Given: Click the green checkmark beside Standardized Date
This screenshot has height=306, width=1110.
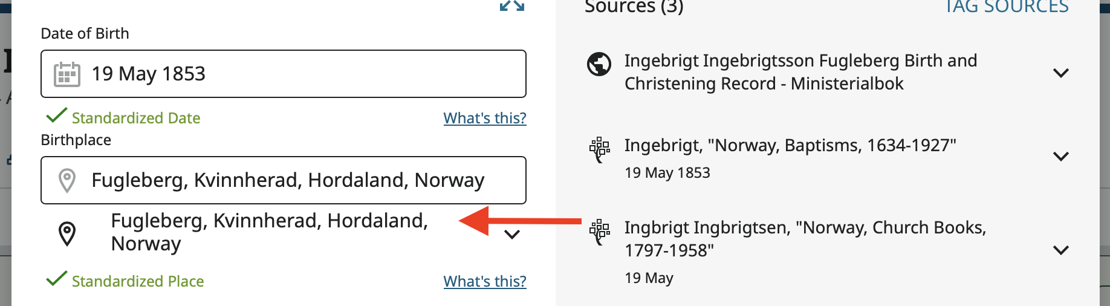Looking at the screenshot, I should pyautogui.click(x=56, y=115).
